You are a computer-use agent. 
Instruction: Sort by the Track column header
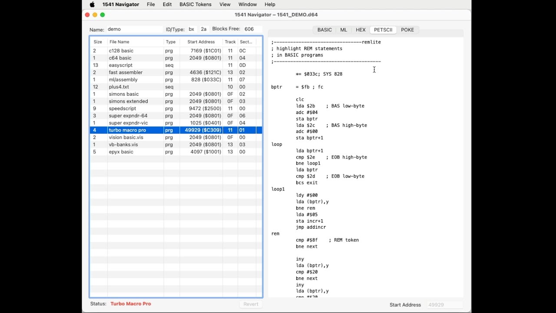[x=230, y=42]
